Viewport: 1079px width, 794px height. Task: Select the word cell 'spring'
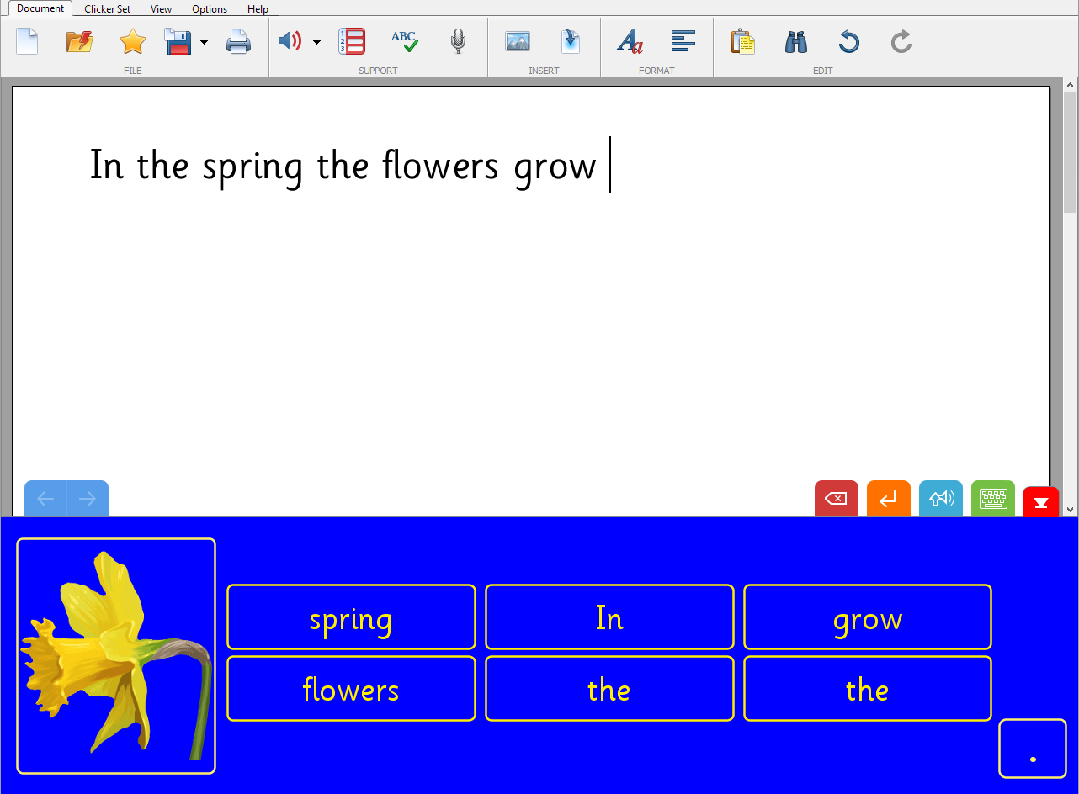[351, 617]
